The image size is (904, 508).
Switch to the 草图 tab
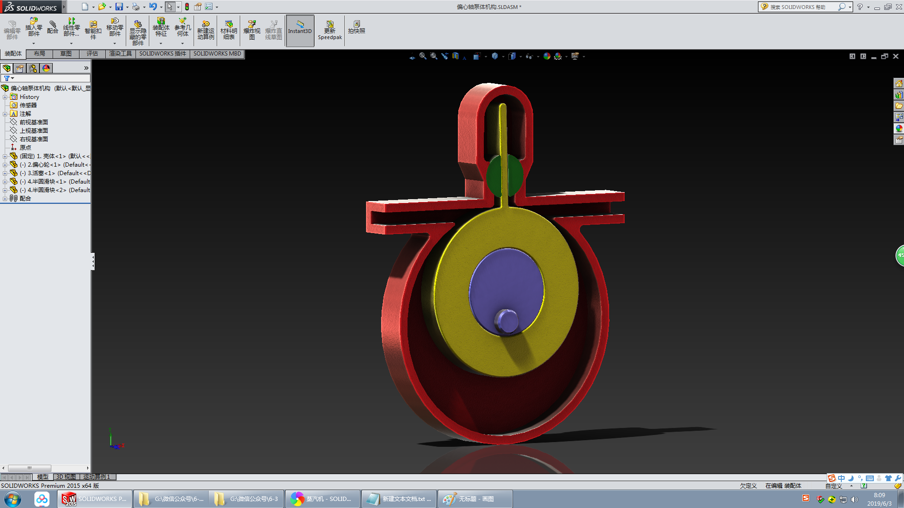tap(66, 54)
